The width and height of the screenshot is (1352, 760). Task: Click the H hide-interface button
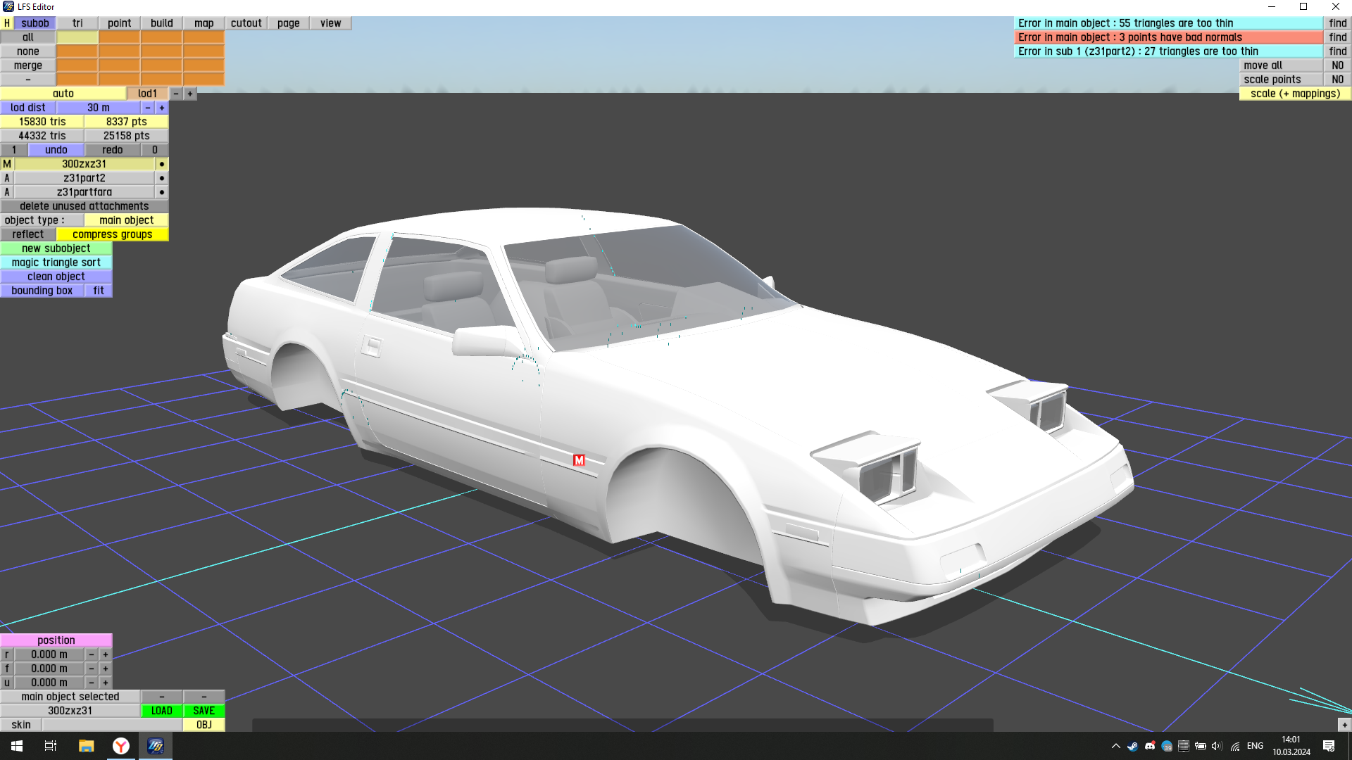(7, 23)
